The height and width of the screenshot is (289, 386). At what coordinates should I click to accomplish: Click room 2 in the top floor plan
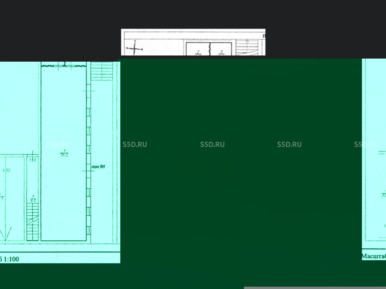[198, 52]
